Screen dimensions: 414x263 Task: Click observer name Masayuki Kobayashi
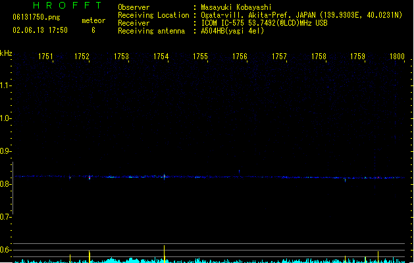[x=236, y=7]
